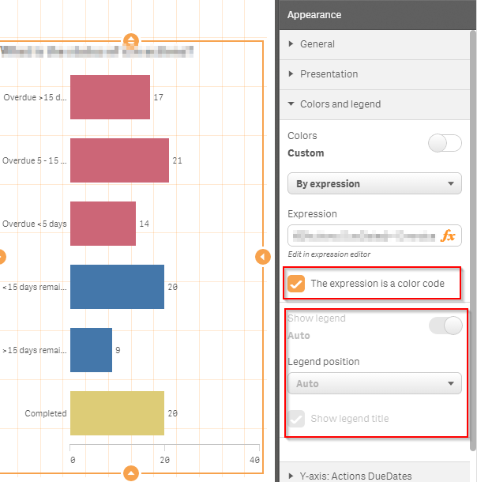Open the Legend position dropdown
This screenshot has width=477, height=482.
pyautogui.click(x=374, y=384)
